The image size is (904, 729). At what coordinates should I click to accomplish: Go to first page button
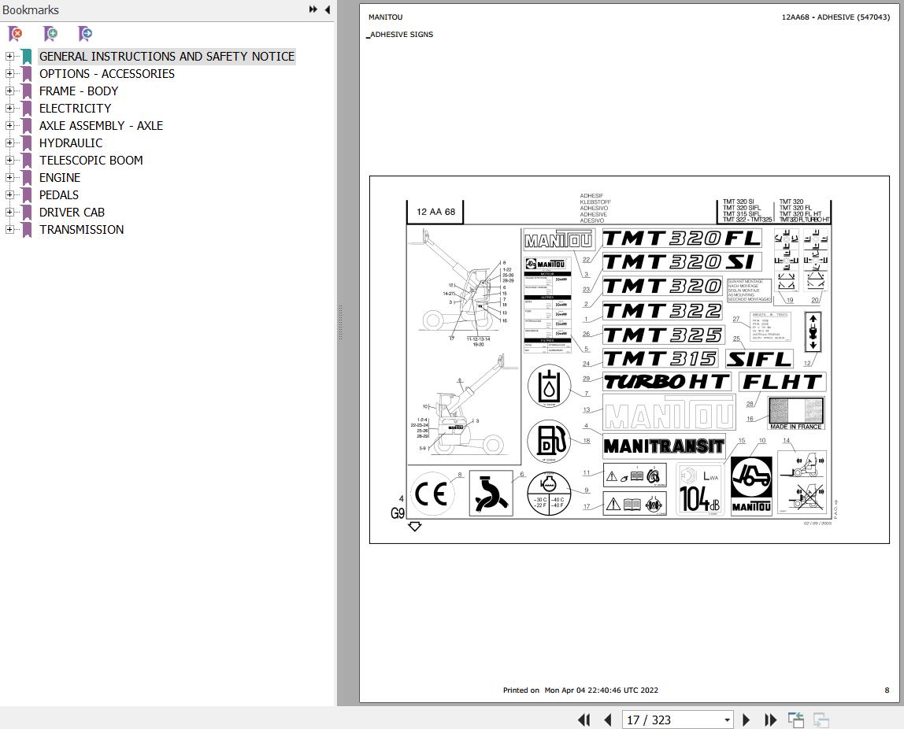tap(584, 720)
